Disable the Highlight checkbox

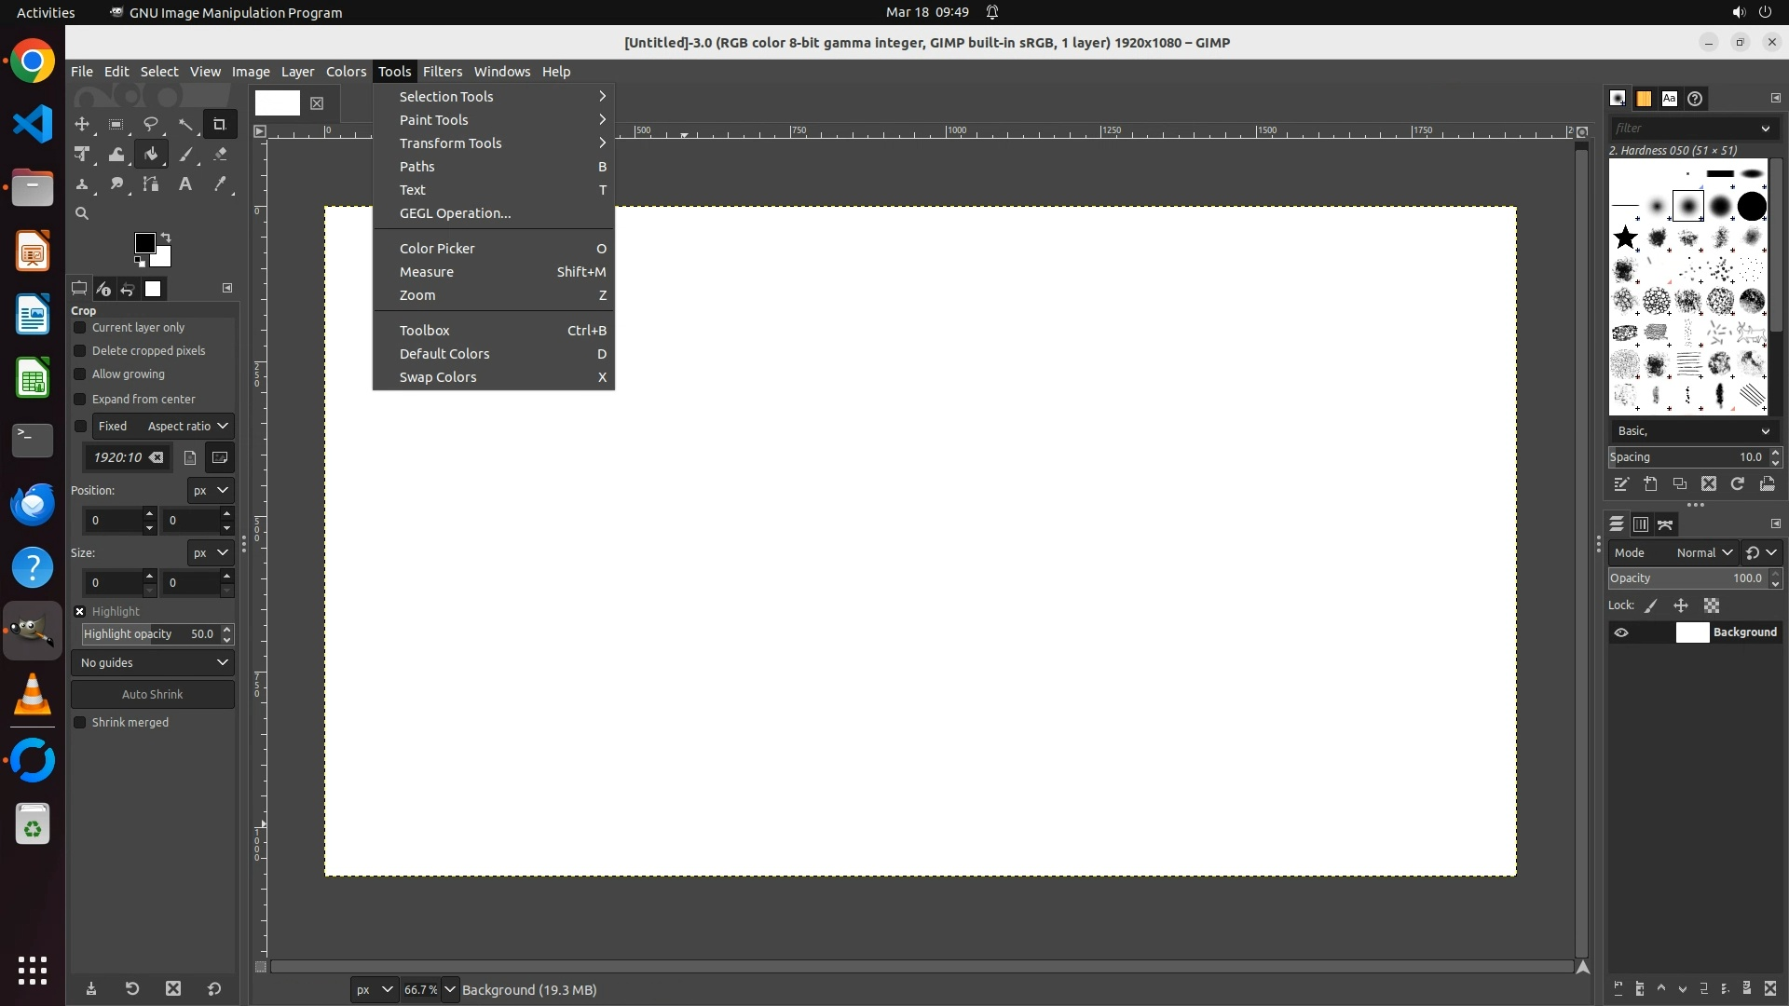pos(80,612)
